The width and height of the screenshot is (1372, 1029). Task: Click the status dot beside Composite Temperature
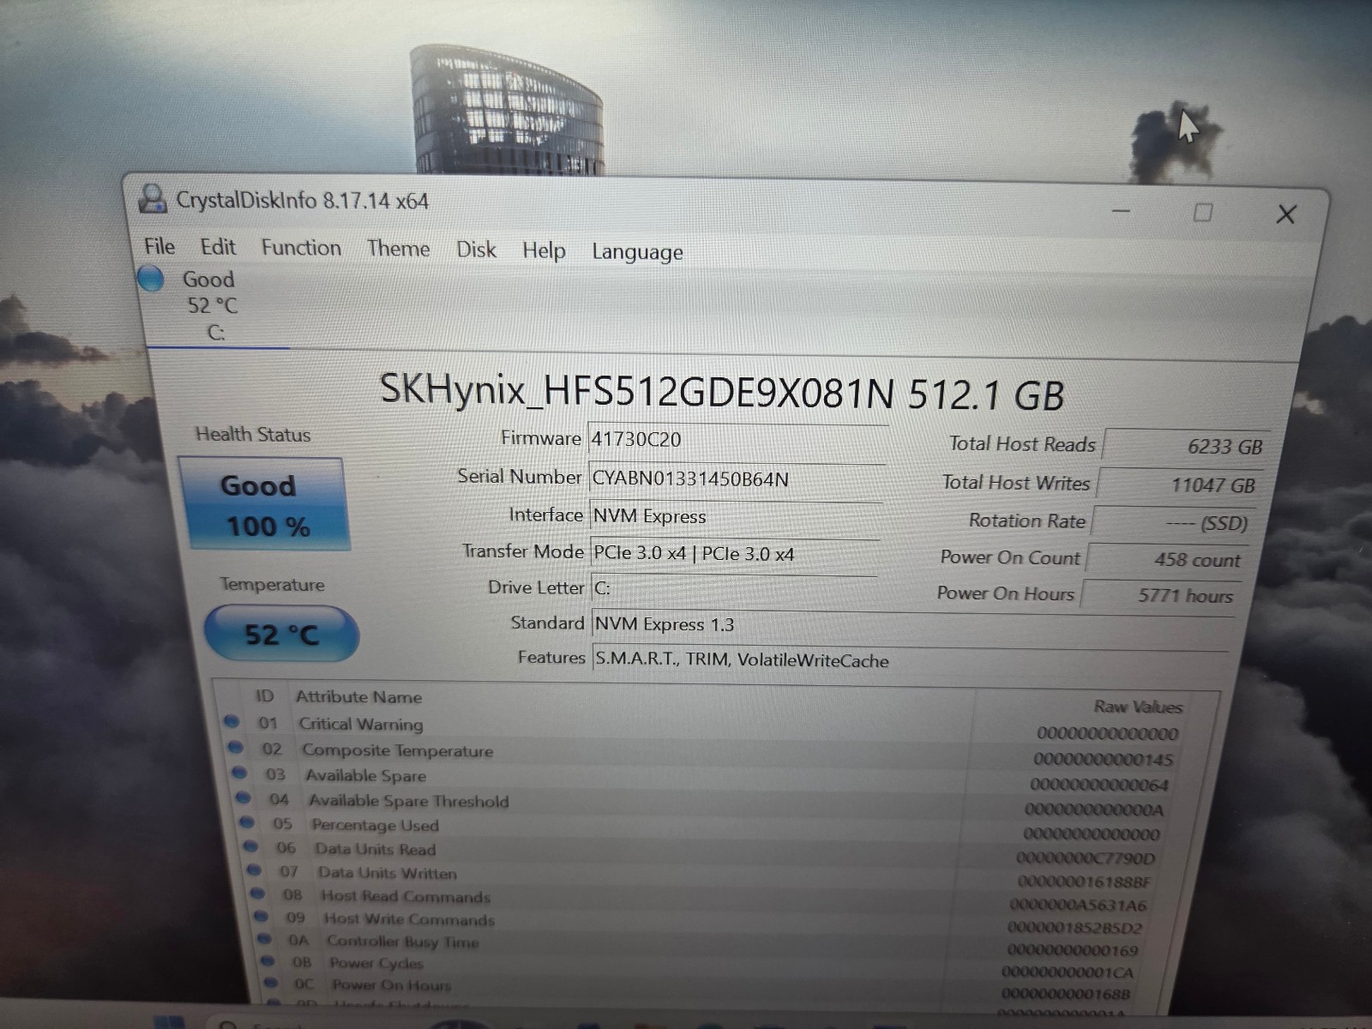pyautogui.click(x=236, y=748)
